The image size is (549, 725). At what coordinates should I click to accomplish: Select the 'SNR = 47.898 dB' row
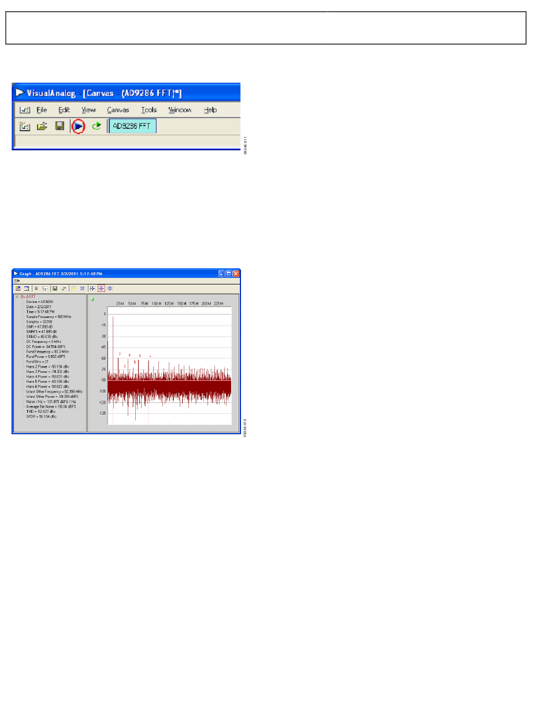click(39, 327)
